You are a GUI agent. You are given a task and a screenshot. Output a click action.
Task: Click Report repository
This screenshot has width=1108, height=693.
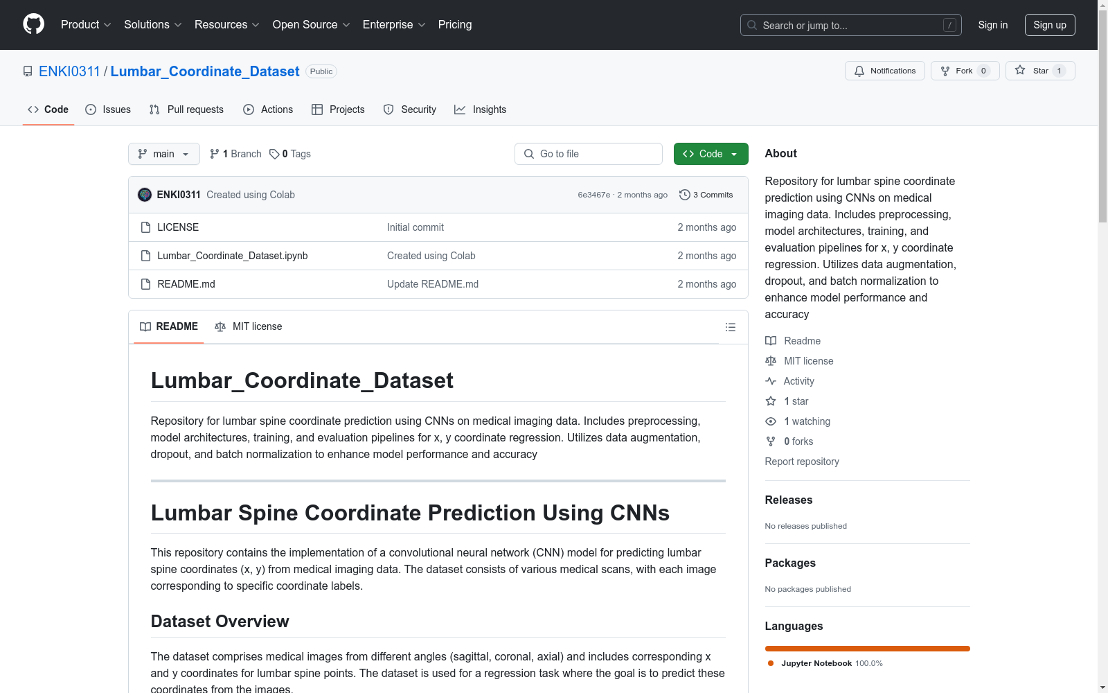tap(802, 462)
